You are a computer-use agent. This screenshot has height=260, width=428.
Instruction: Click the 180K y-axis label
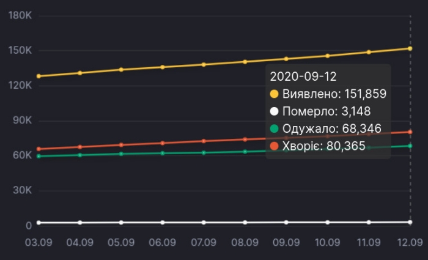coord(21,15)
